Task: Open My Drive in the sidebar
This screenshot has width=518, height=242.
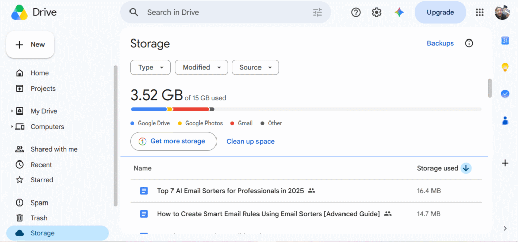Action: (x=44, y=111)
